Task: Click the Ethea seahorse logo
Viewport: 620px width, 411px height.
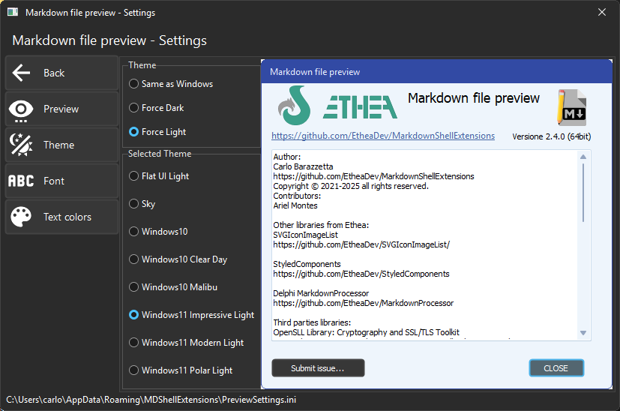Action: (294, 106)
